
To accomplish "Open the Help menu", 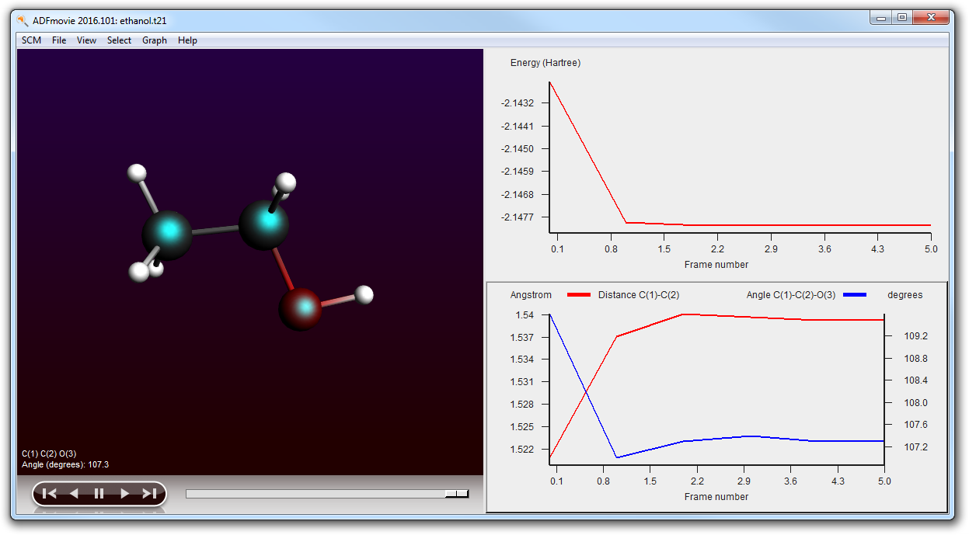I will (x=187, y=40).
